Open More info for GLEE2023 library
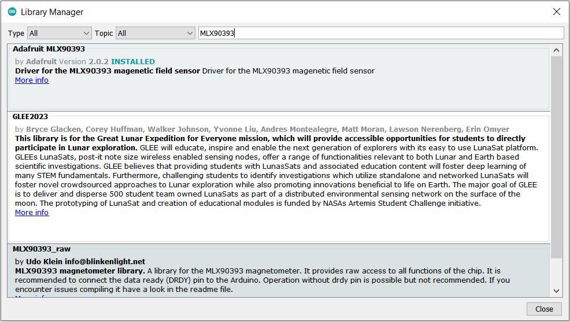 click(x=32, y=212)
